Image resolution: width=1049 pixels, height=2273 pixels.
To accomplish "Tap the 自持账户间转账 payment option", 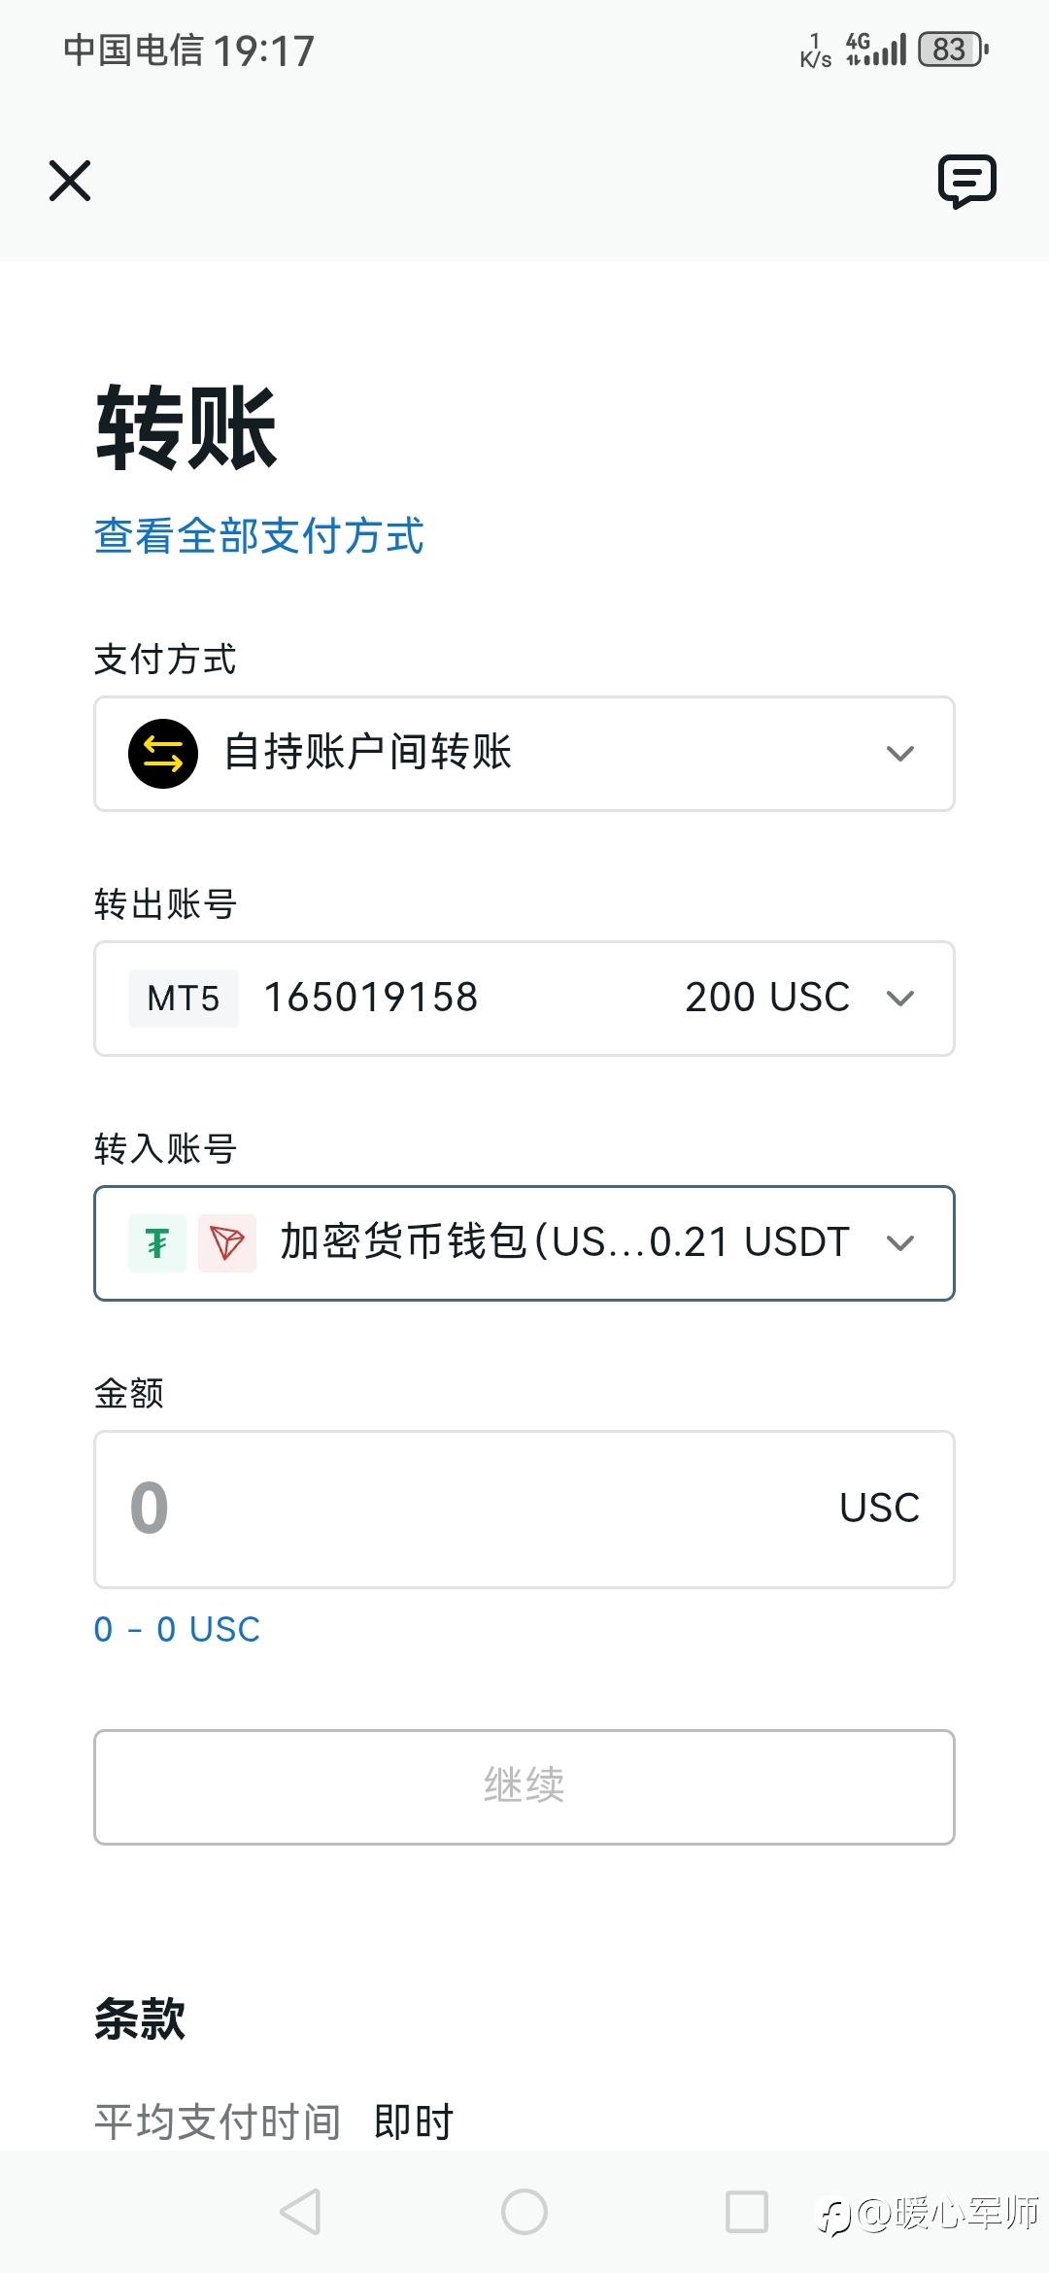I will point(369,753).
